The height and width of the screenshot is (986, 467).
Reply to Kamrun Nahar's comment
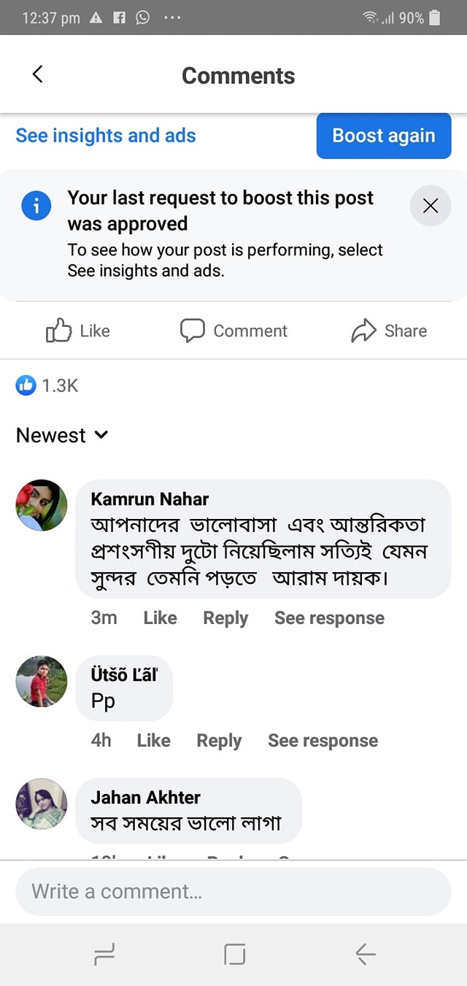[x=225, y=618]
